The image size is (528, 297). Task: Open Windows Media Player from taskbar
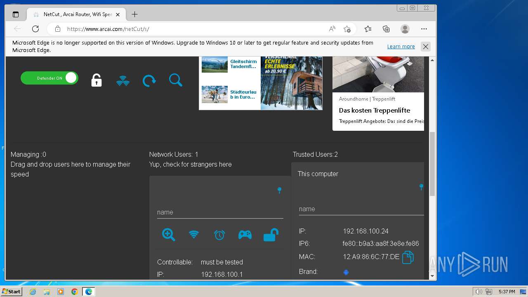pyautogui.click(x=61, y=292)
